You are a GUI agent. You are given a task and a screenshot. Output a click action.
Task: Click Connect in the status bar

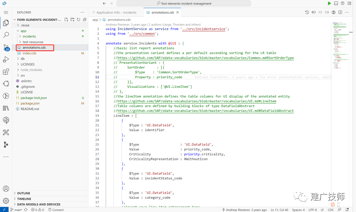(56, 210)
